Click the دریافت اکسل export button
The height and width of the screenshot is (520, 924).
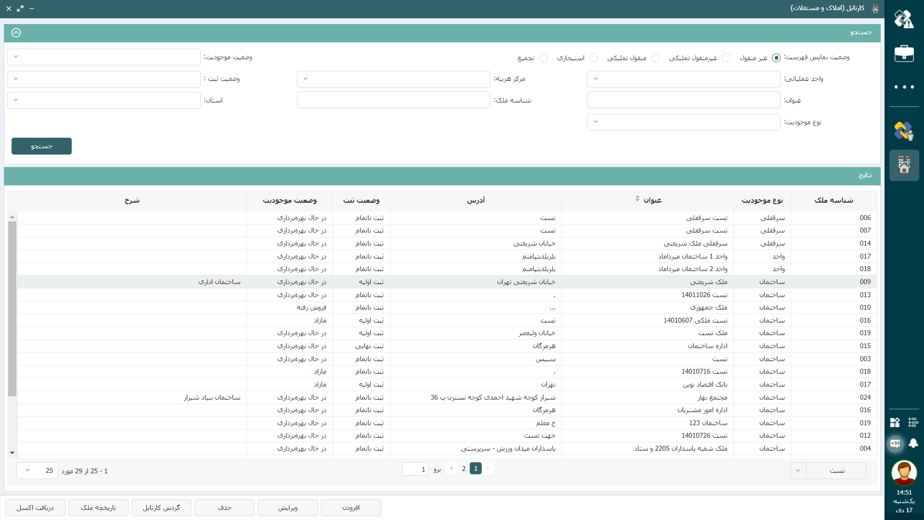point(35,507)
